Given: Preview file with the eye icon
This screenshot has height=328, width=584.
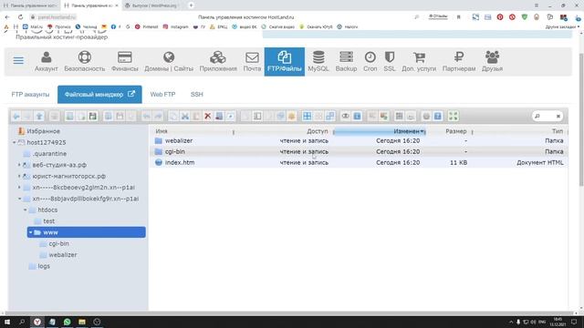Looking at the screenshot, I should pyautogui.click(x=346, y=117).
